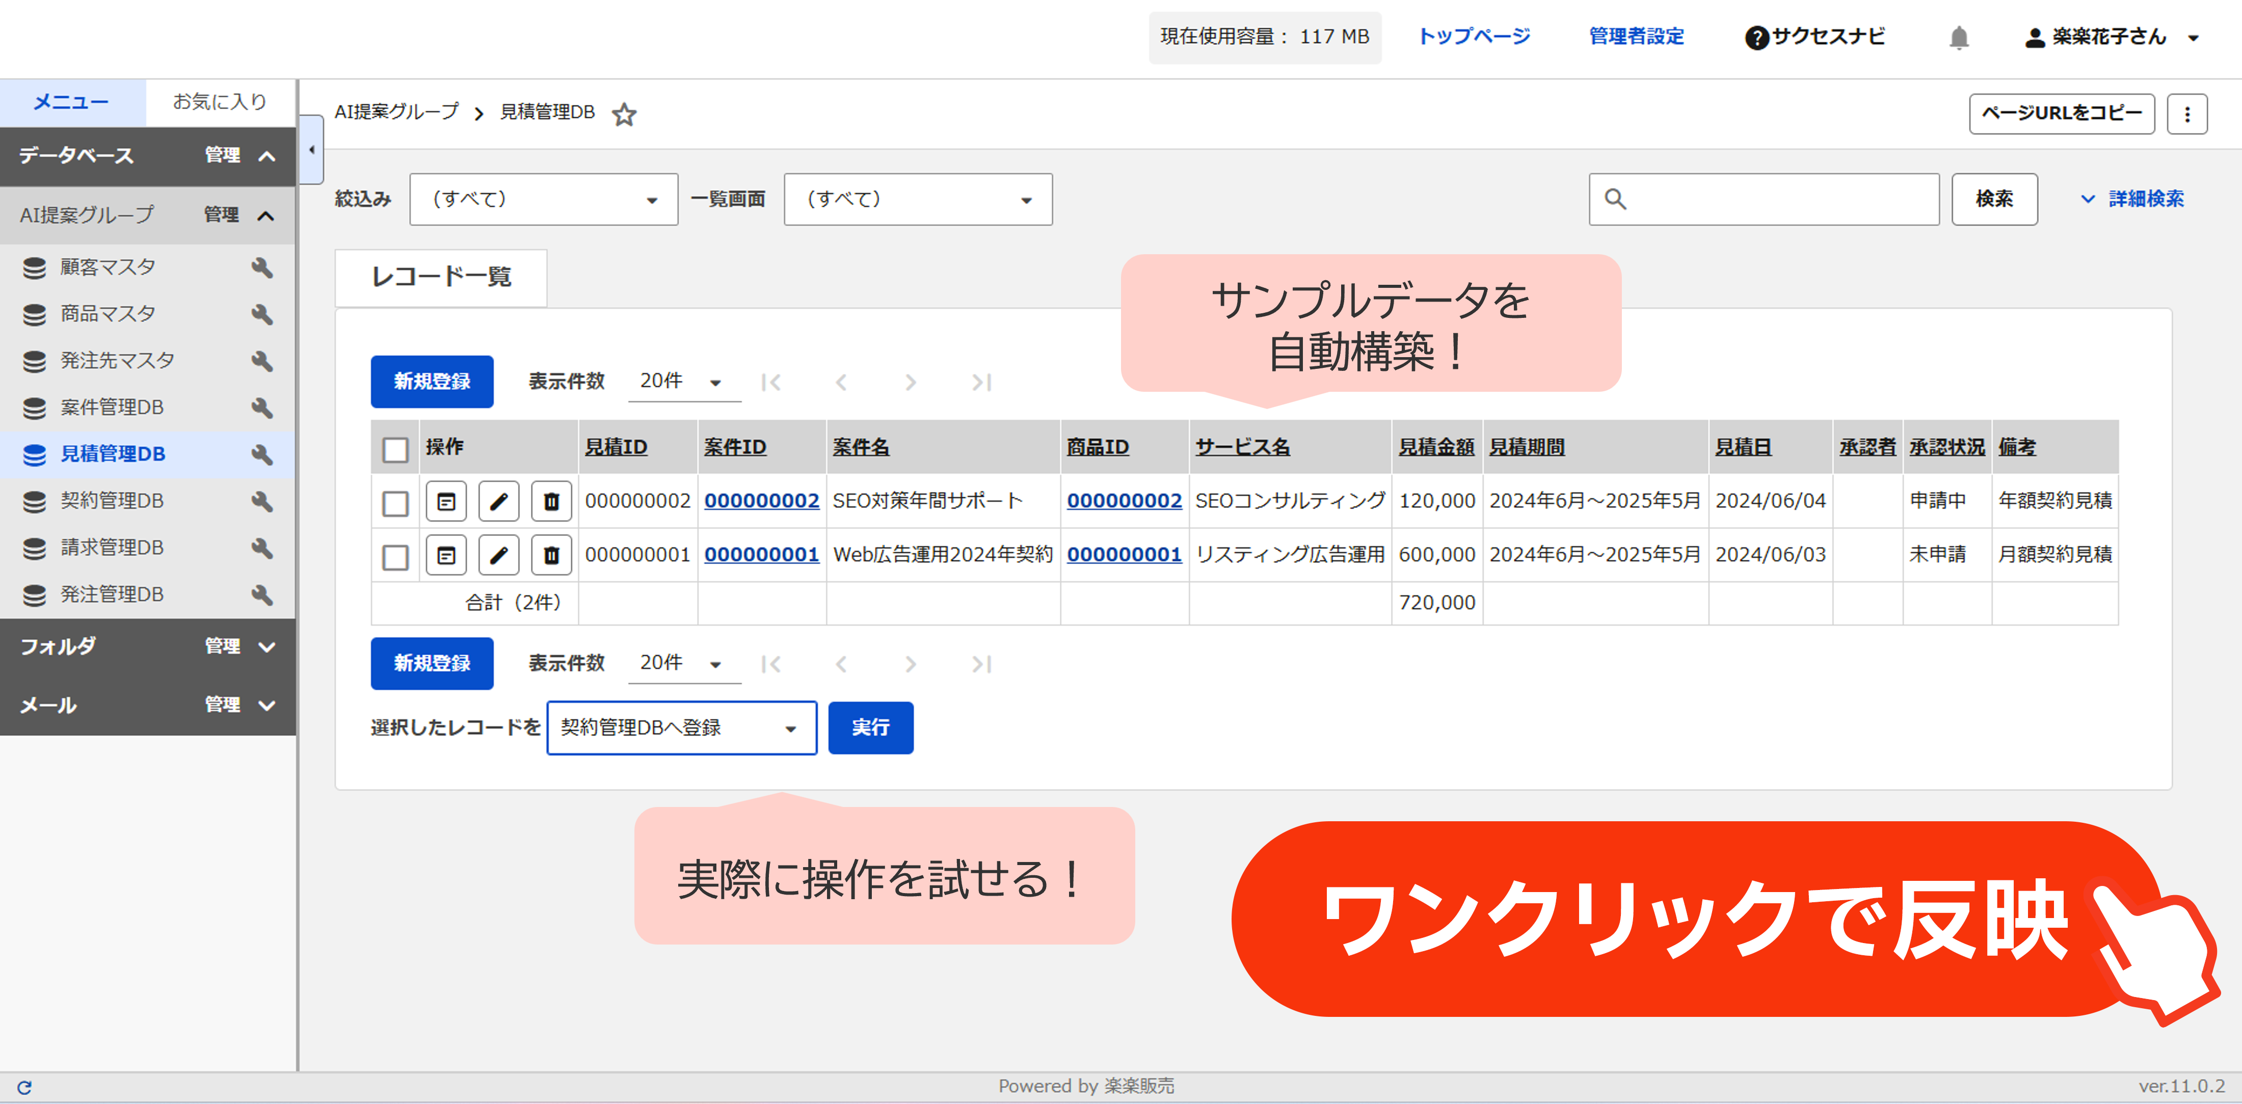Expand the フォルダ section
This screenshot has height=1104, width=2242.
tap(267, 647)
